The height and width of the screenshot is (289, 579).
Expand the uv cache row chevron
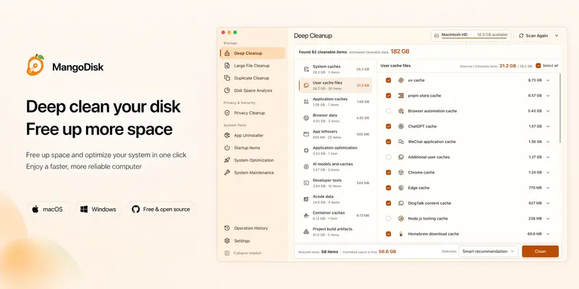click(548, 80)
